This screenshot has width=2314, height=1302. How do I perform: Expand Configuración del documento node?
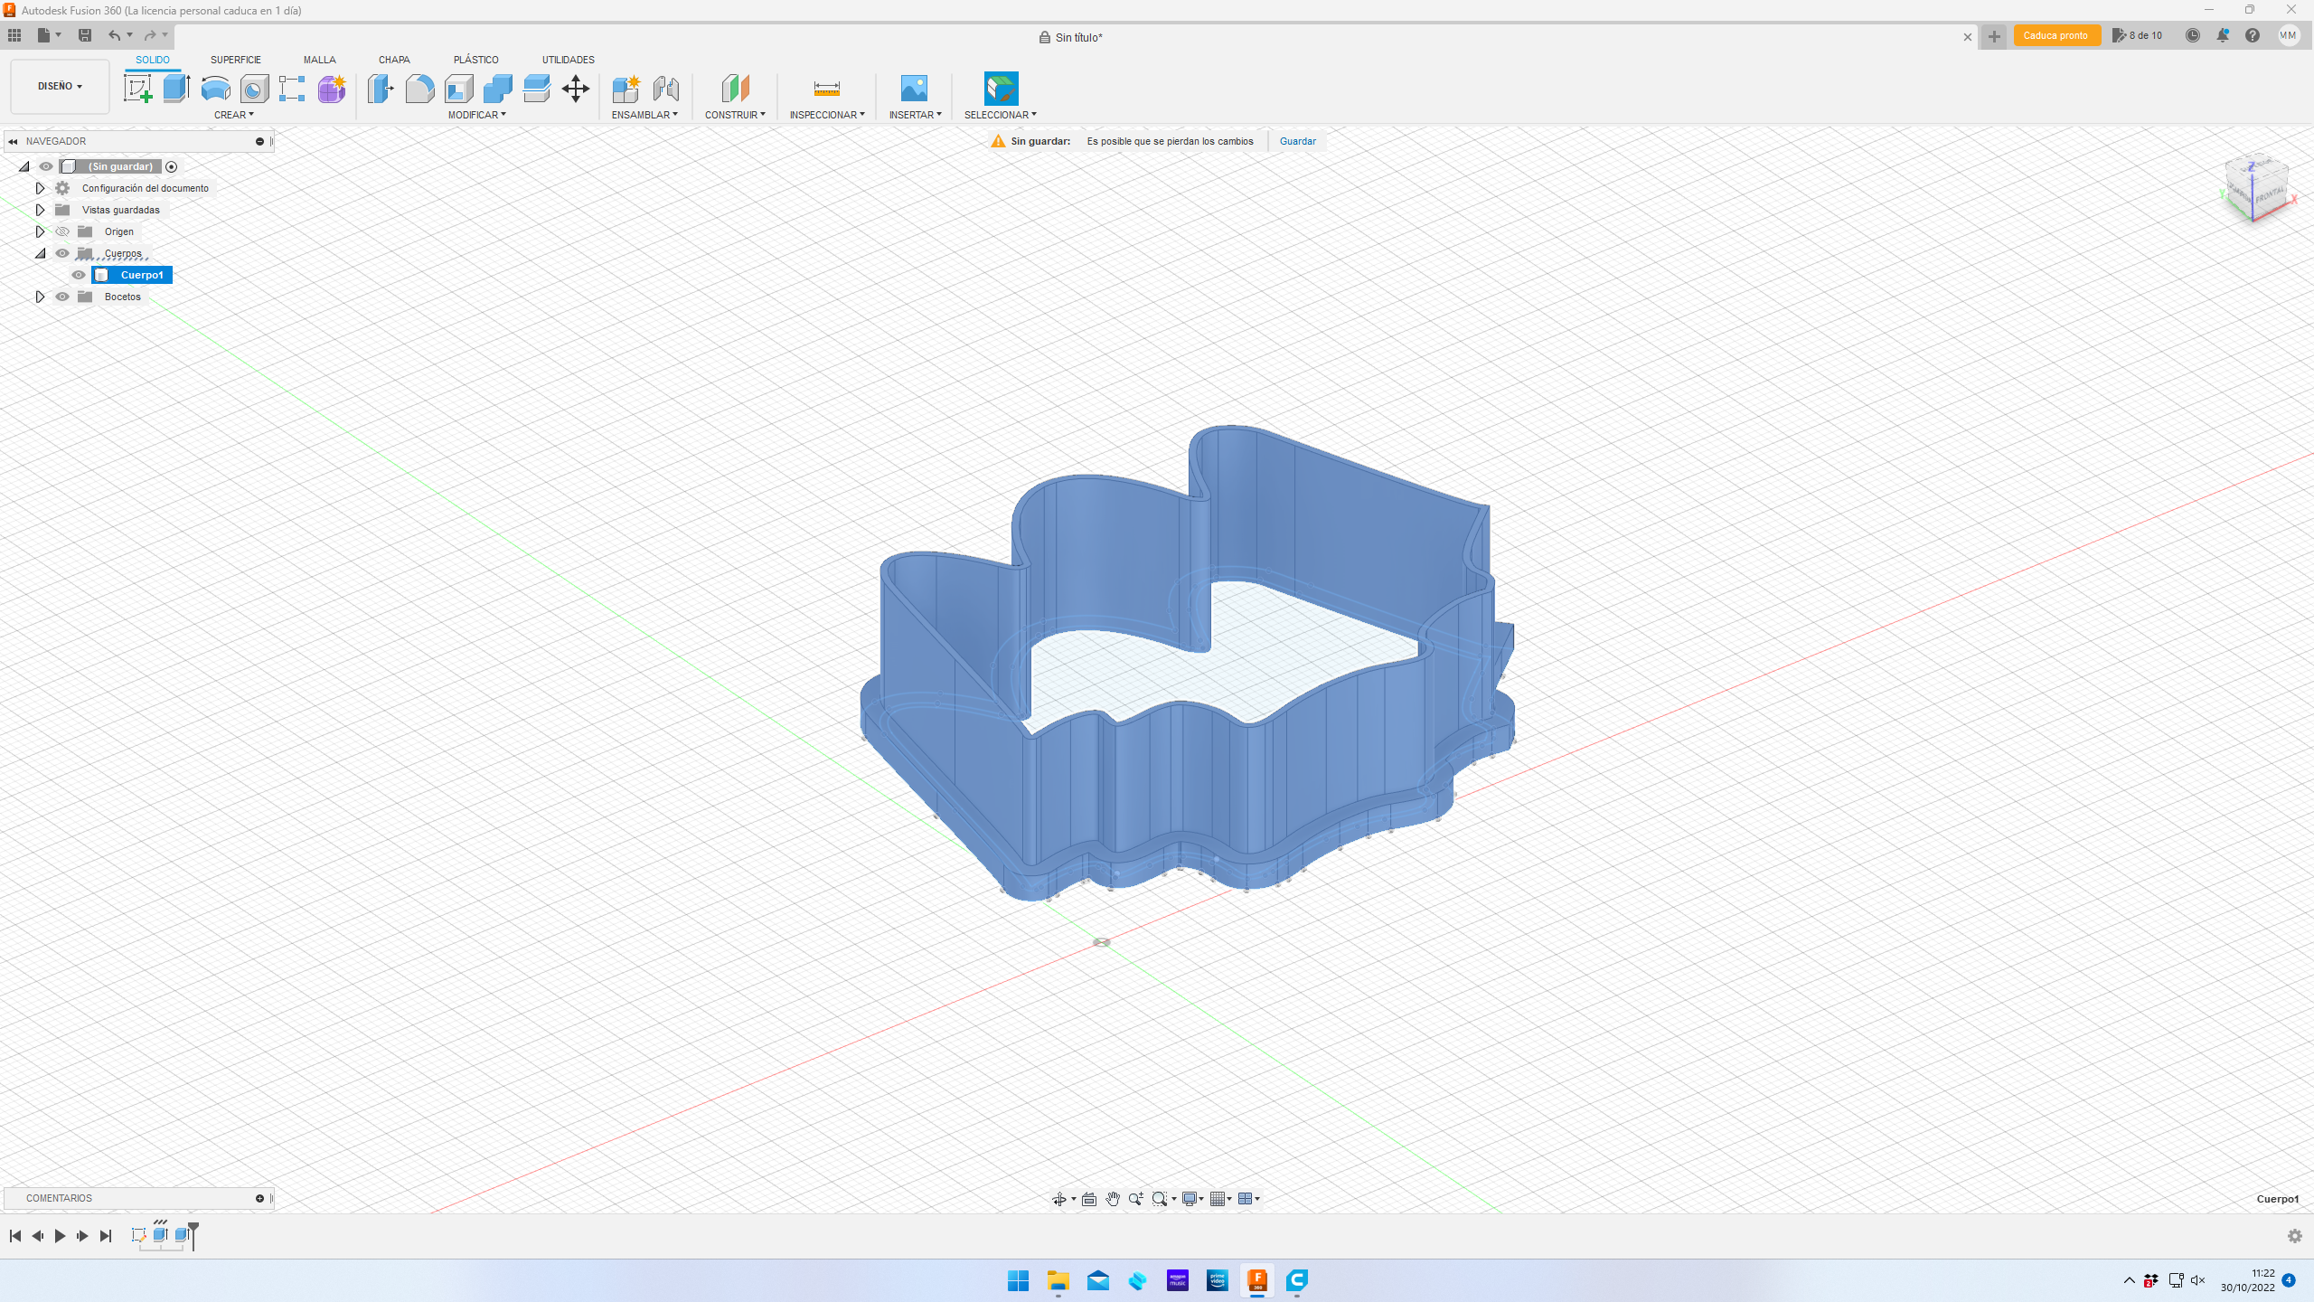[40, 188]
